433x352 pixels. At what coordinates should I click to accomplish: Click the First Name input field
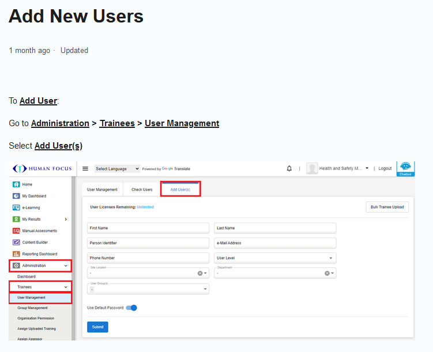(x=148, y=228)
